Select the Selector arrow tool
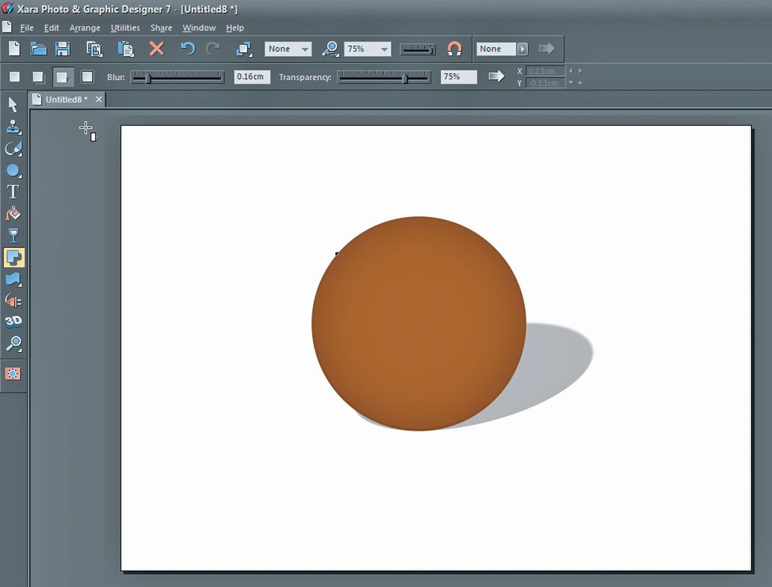772x587 pixels. [x=13, y=105]
